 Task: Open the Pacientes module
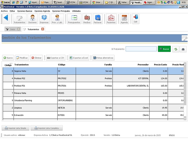pos(111,19)
